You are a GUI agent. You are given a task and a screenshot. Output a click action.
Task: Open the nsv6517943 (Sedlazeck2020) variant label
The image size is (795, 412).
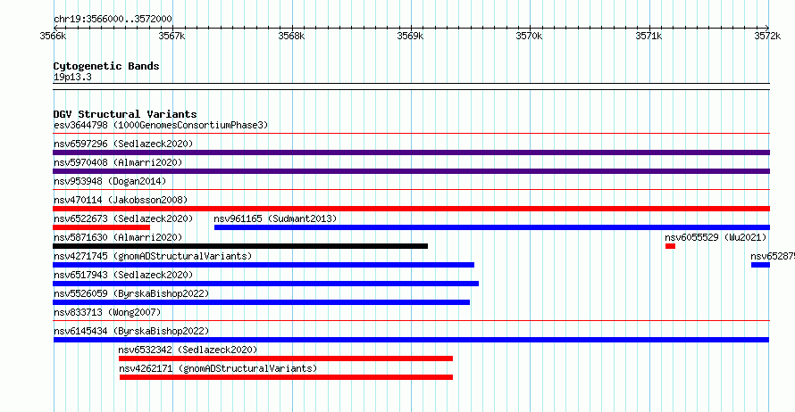[123, 275]
